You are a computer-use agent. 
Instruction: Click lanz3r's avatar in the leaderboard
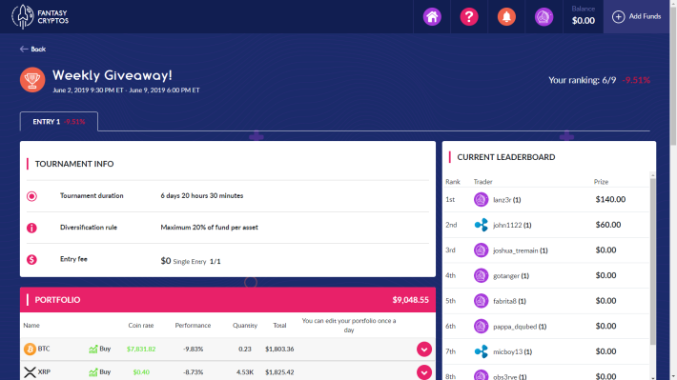click(x=481, y=200)
